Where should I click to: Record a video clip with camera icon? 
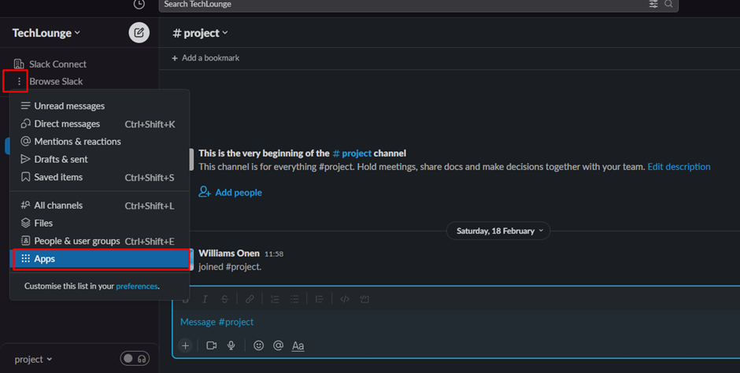point(212,345)
